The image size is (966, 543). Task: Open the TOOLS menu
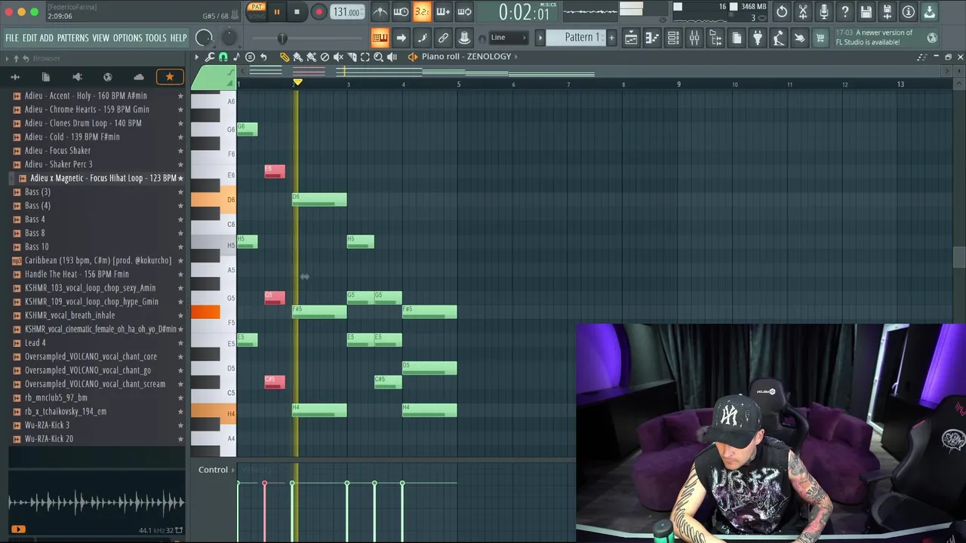[x=155, y=38]
